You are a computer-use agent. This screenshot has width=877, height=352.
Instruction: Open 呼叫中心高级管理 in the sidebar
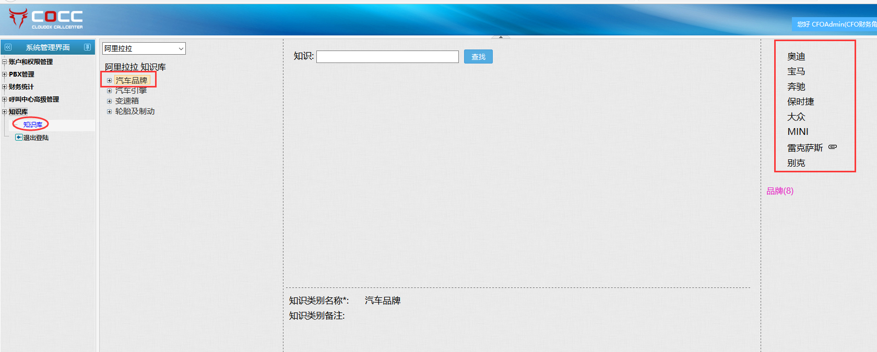click(33, 99)
